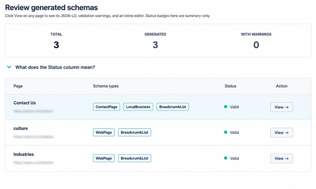
Task: Click WebPage tag in Industries row
Action: coord(104,158)
